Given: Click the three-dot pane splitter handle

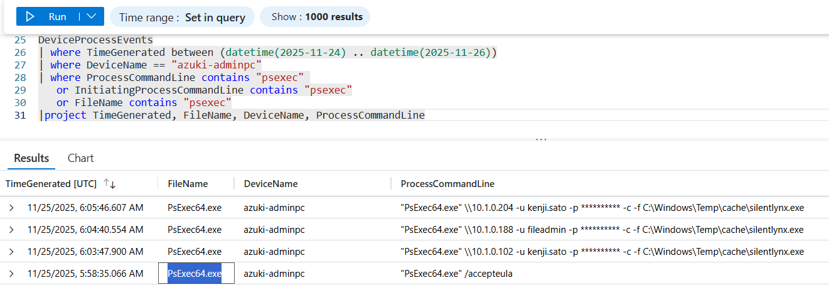Looking at the screenshot, I should point(541,139).
